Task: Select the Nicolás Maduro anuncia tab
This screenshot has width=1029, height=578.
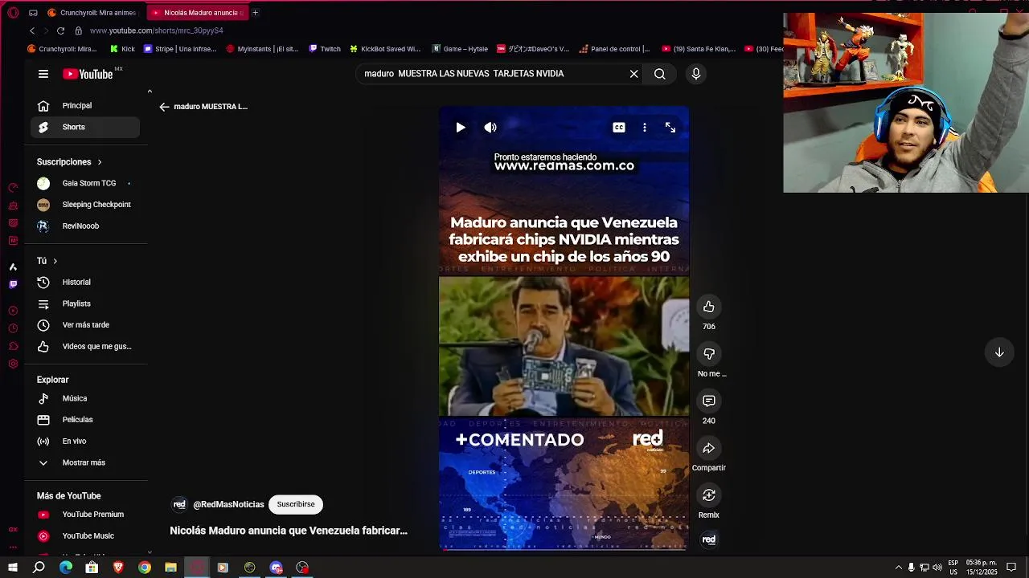Action: click(x=199, y=13)
